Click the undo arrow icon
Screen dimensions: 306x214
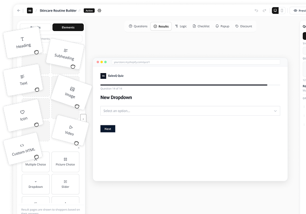pos(256,11)
